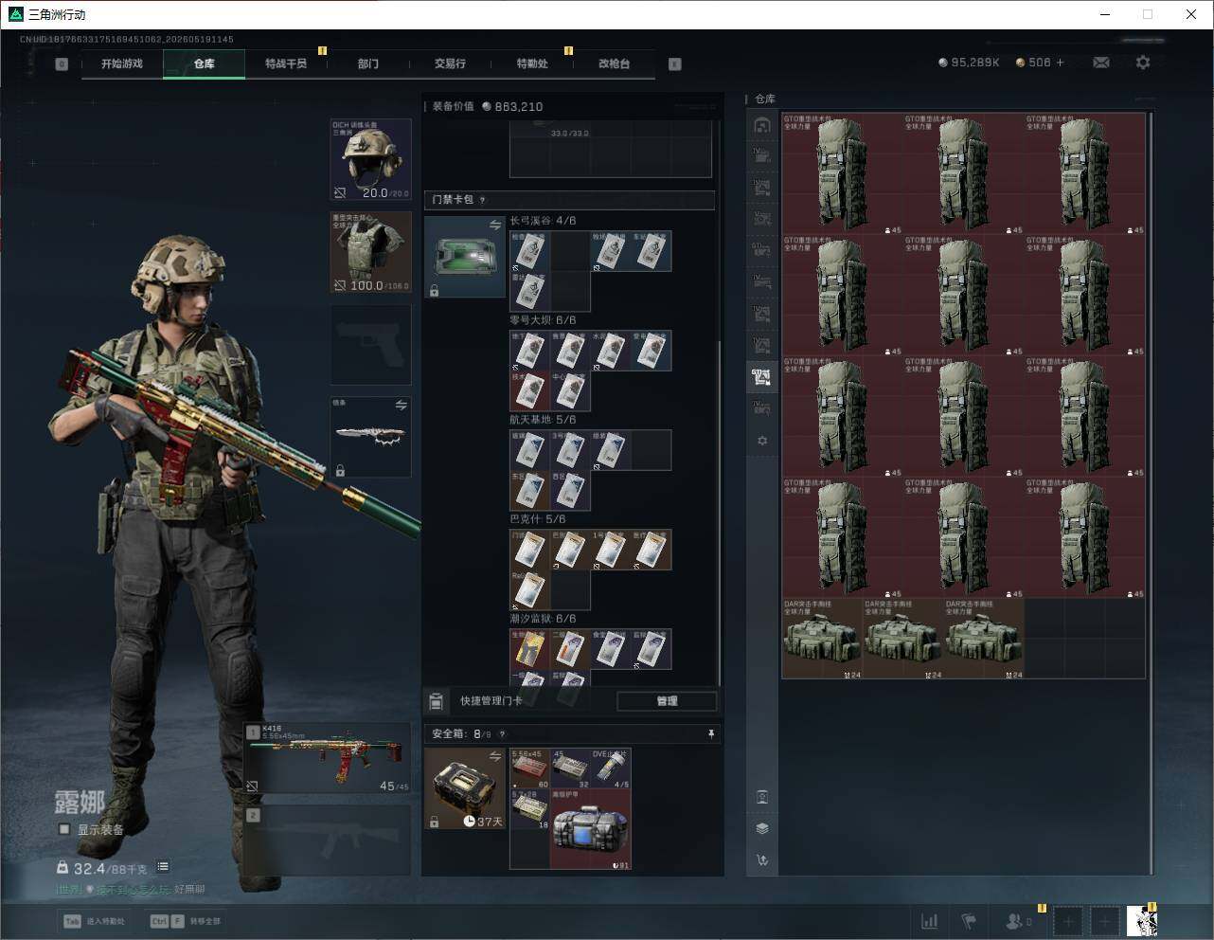
Task: Click the stash stack layers icon
Action: [762, 828]
